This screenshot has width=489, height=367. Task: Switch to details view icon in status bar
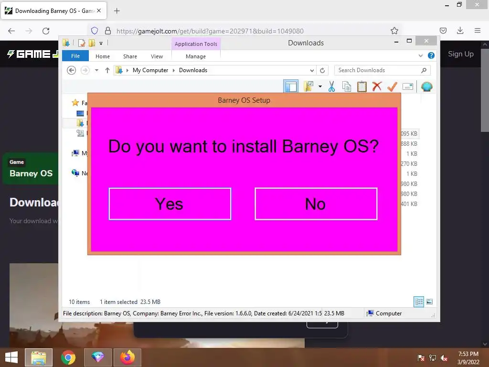click(418, 302)
